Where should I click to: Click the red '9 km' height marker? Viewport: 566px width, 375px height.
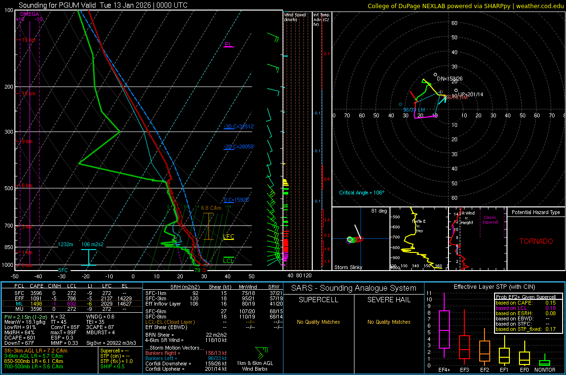[27, 141]
